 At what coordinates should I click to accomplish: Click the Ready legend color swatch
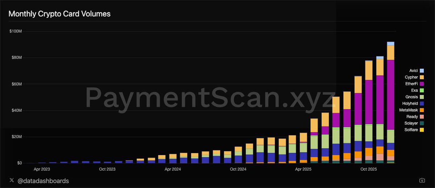[x=422, y=116]
